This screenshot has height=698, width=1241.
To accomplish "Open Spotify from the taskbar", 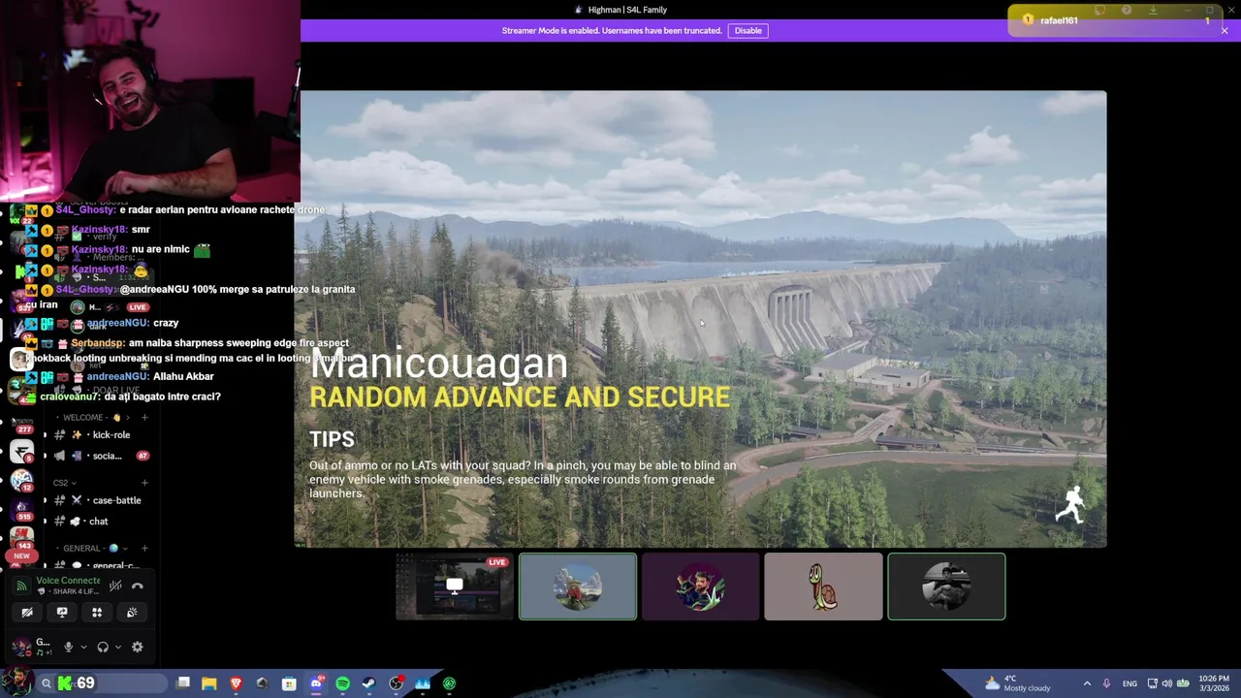I will pyautogui.click(x=342, y=683).
